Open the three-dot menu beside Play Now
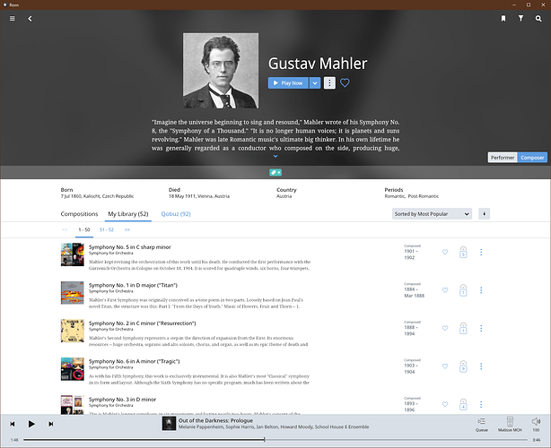 (x=329, y=83)
